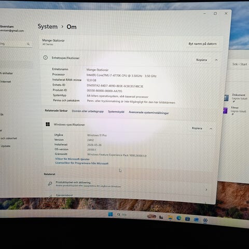Open Task View icon on taskbar
This screenshot has height=249, width=249.
tap(161, 217)
